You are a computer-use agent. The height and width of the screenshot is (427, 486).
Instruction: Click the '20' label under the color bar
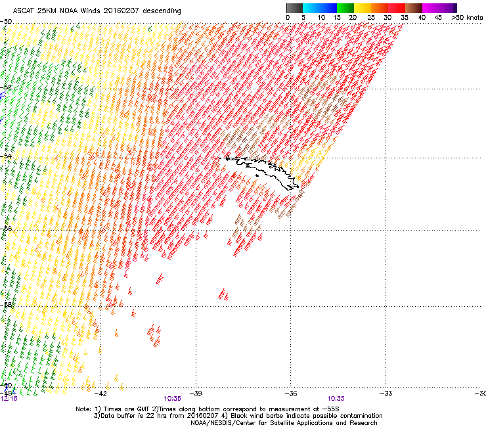353,18
